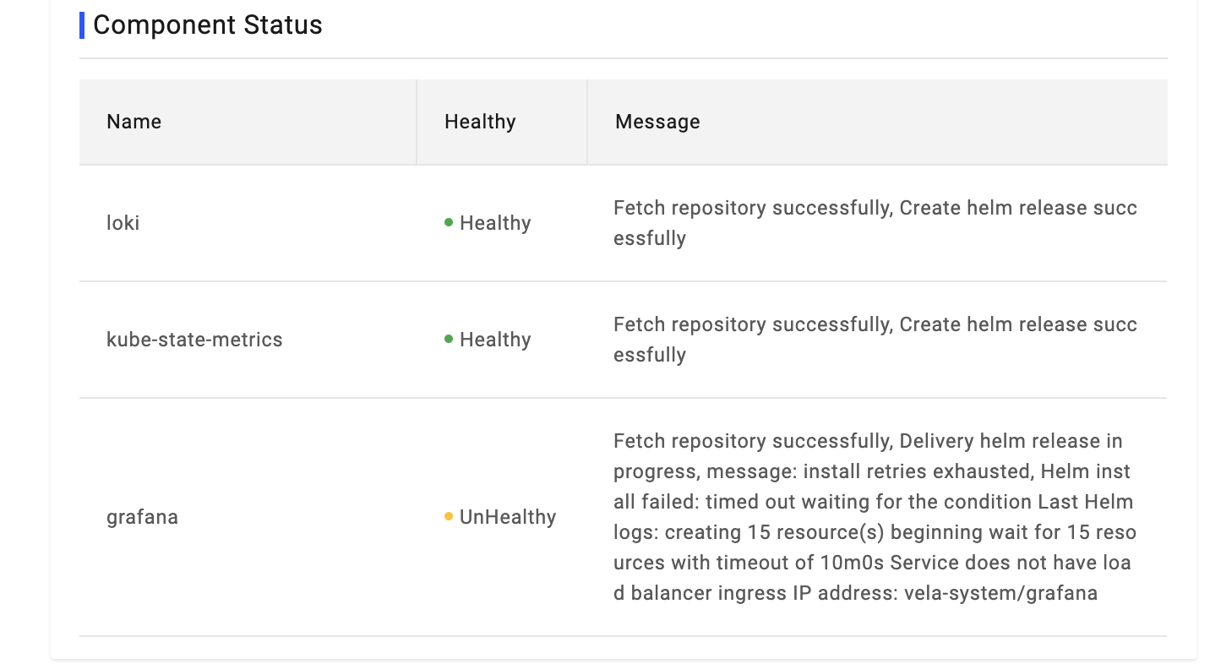Click the blue accent bar beside Component Status
The image size is (1210, 664).
coord(81,24)
